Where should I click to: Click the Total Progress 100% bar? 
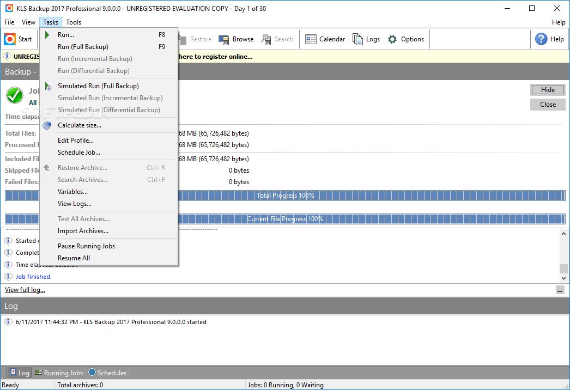(x=285, y=196)
